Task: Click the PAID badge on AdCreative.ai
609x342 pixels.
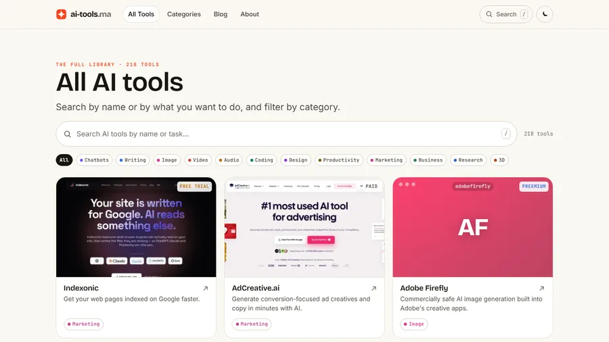Action: [x=371, y=187]
